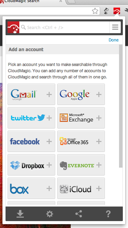Click the CloudMagic extension icon in toolbar
The image size is (128, 228).
click(x=117, y=11)
